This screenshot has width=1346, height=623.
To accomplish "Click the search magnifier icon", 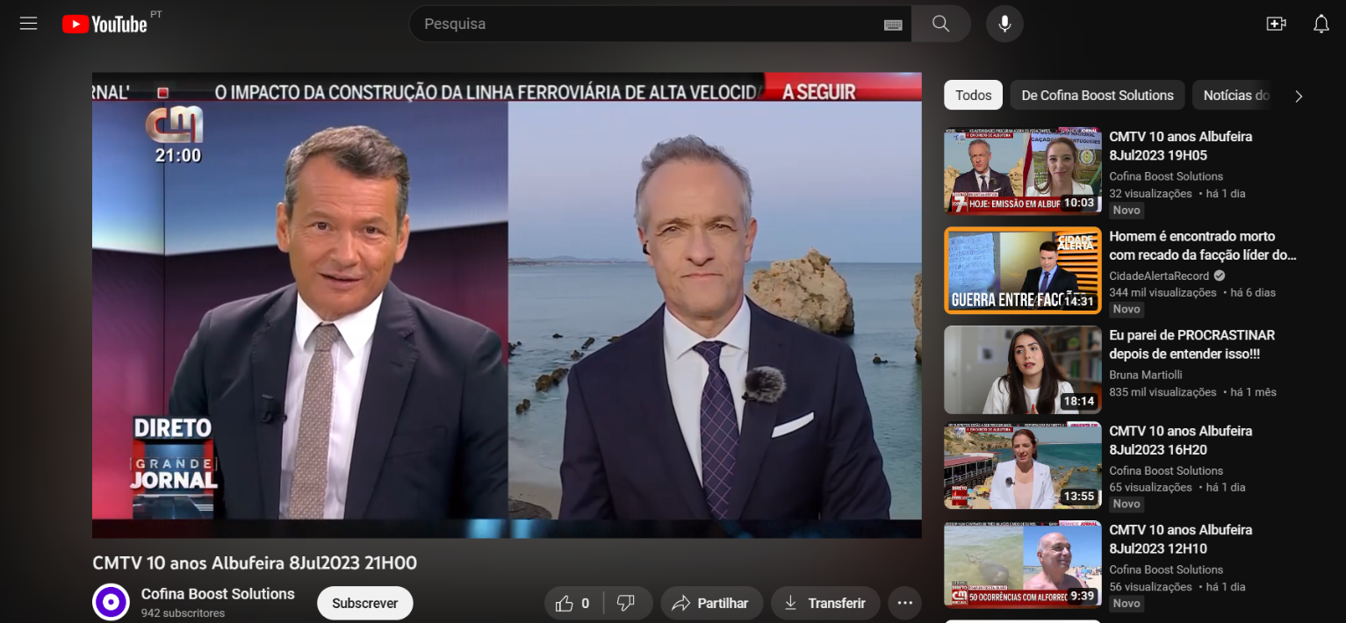I will pos(940,23).
